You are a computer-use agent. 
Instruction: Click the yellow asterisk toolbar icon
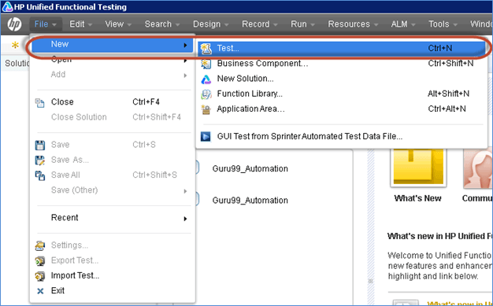pyautogui.click(x=15, y=45)
